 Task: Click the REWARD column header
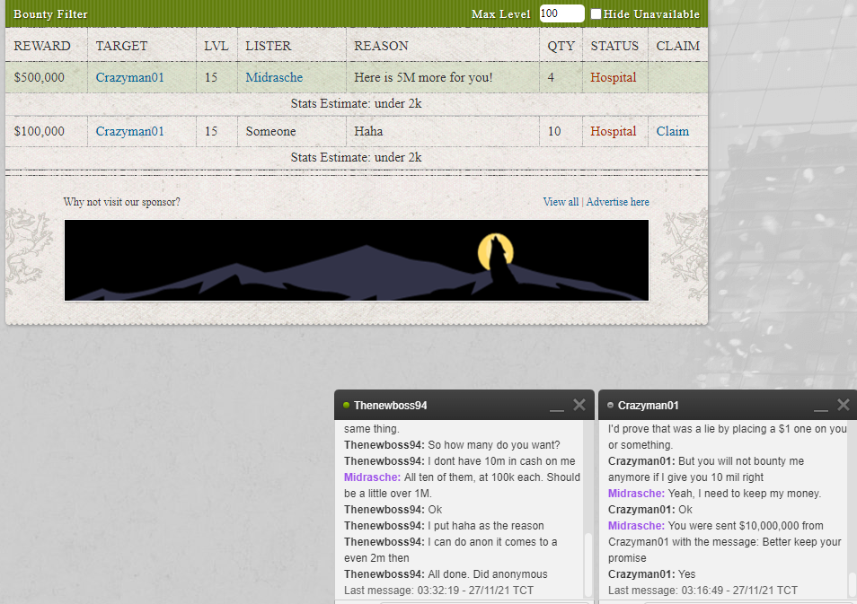point(42,47)
